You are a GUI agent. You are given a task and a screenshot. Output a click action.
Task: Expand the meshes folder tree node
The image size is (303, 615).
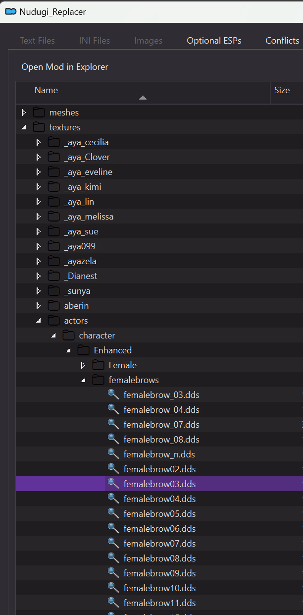(24, 112)
